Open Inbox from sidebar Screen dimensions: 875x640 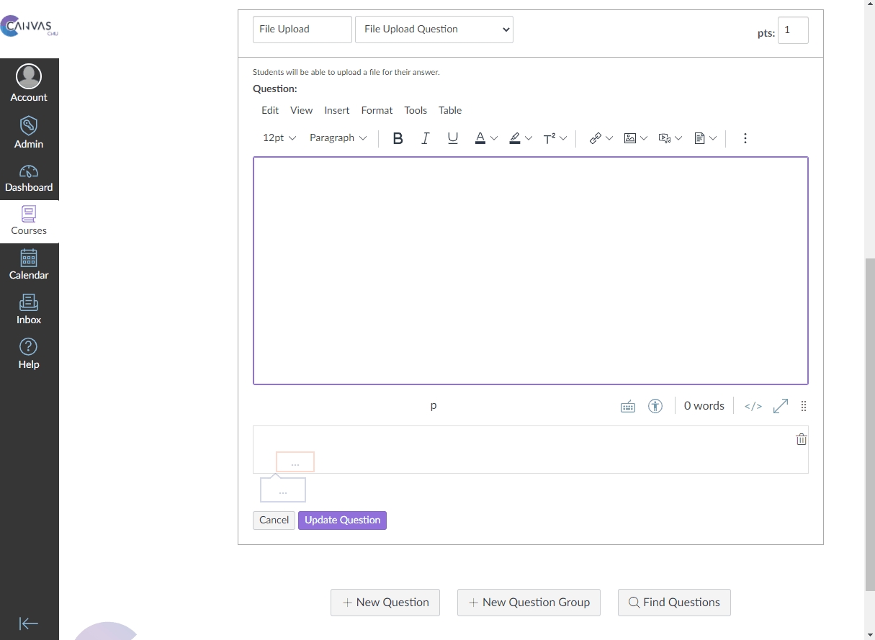[x=29, y=310]
